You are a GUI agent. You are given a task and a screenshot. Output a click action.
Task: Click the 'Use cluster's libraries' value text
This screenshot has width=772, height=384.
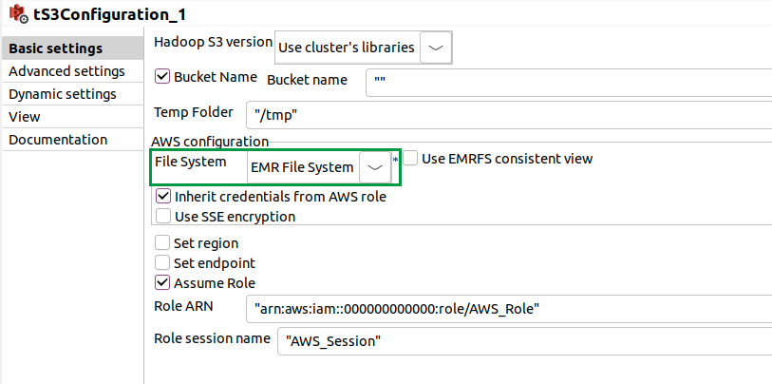[x=347, y=48]
